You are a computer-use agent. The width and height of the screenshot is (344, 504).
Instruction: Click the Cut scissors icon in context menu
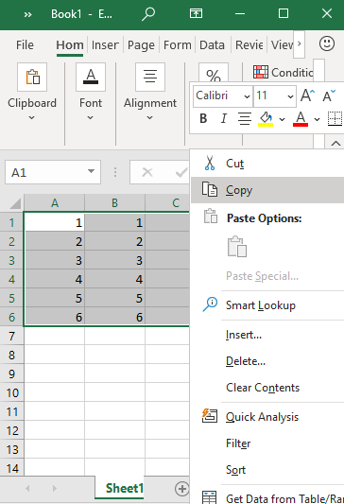point(210,164)
